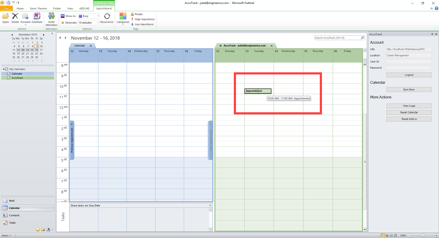
Task: Open the Show tasks on dropdown arrow
Action: (x=210, y=205)
